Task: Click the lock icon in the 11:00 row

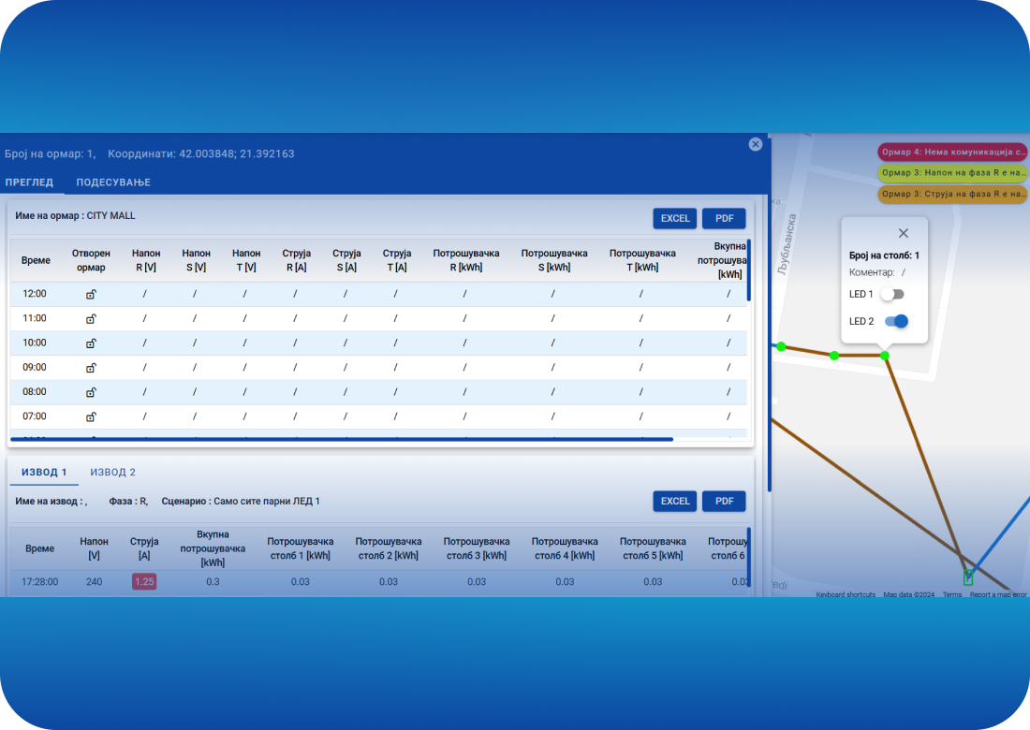Action: pos(91,318)
